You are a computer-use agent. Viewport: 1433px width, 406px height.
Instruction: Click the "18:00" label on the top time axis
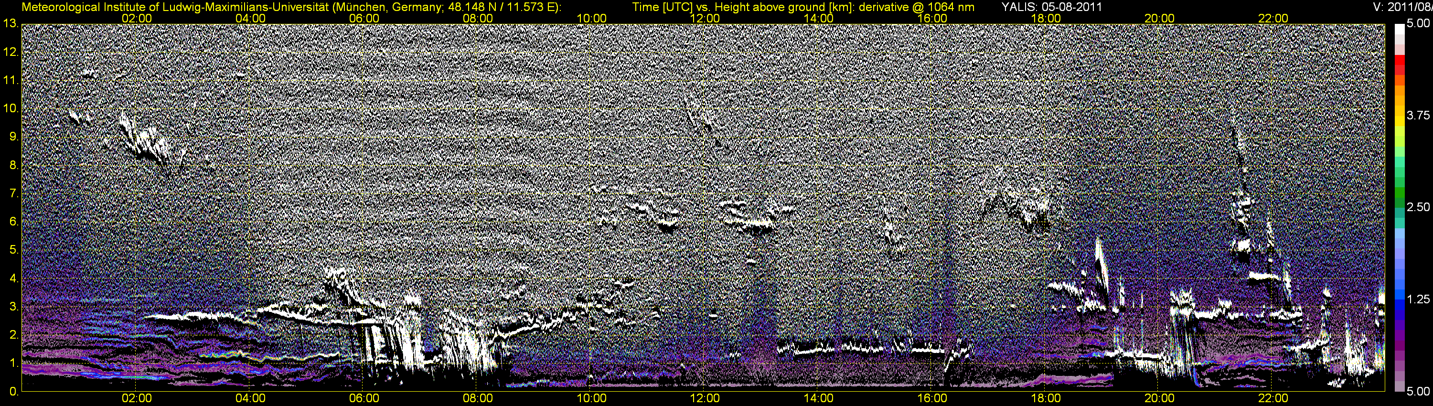(1046, 18)
